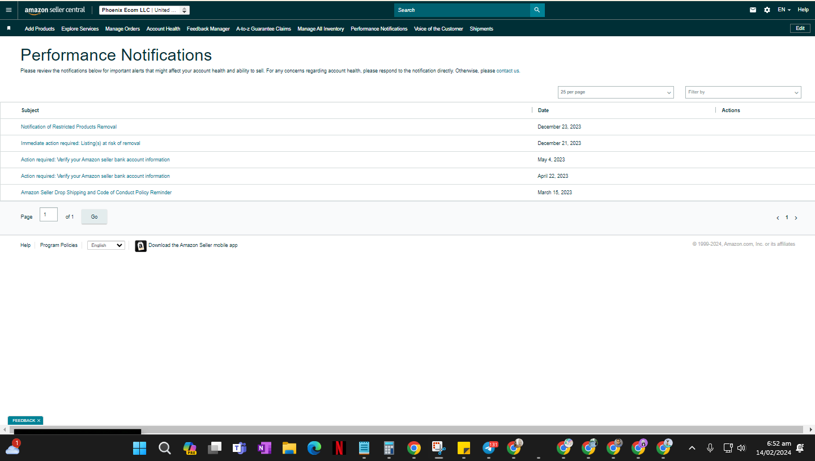The image size is (815, 461).
Task: Open Windows taskbar search
Action: (x=164, y=448)
